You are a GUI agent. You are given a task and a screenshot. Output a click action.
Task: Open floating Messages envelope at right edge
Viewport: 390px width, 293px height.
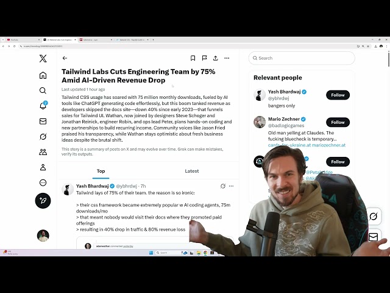tap(374, 237)
